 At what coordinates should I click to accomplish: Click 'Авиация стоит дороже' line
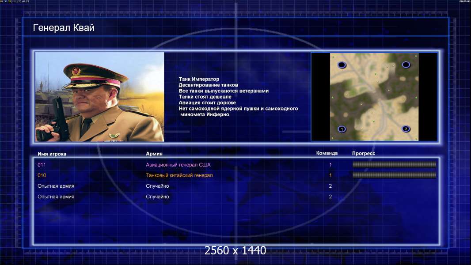pyautogui.click(x=207, y=102)
